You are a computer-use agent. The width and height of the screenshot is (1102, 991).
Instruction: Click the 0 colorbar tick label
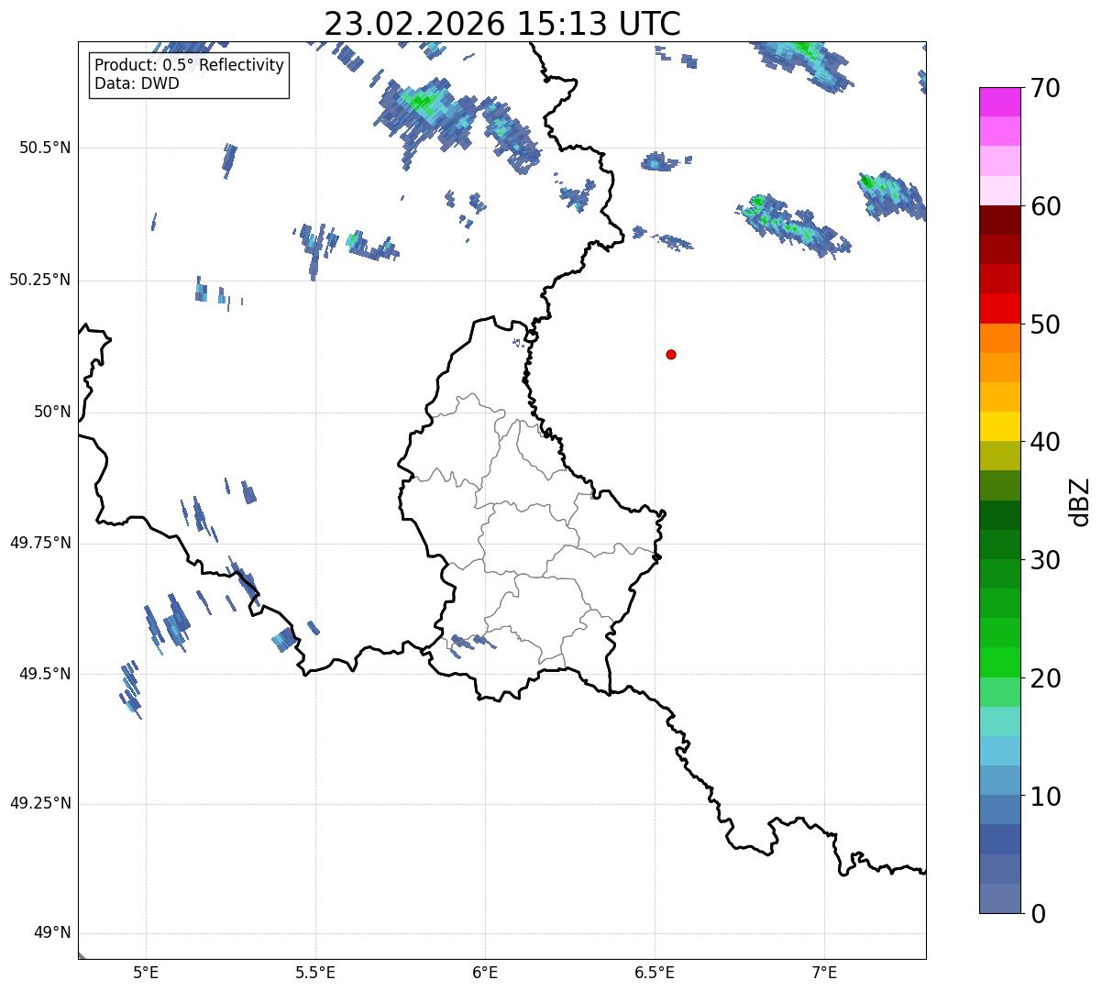pos(1038,914)
